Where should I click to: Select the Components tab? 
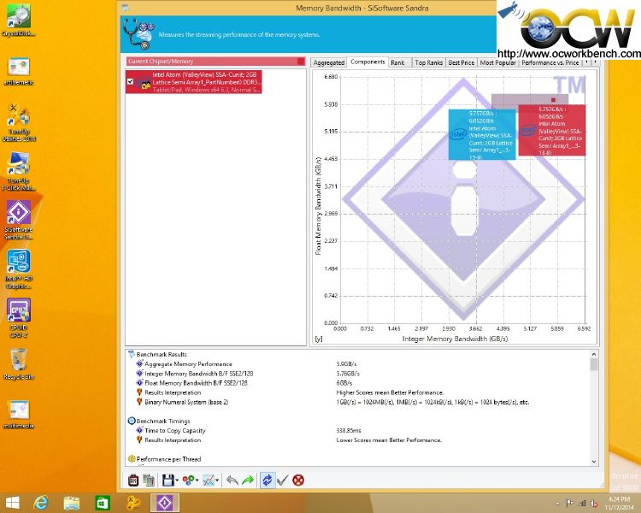pyautogui.click(x=368, y=62)
